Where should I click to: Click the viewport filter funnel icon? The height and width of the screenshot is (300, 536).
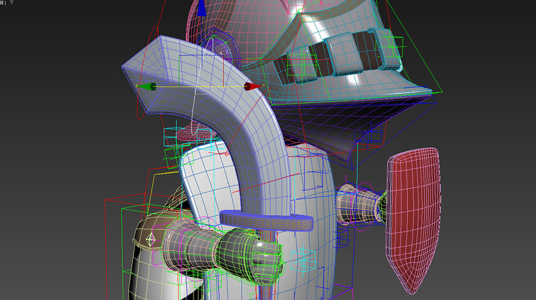tap(11, 3)
